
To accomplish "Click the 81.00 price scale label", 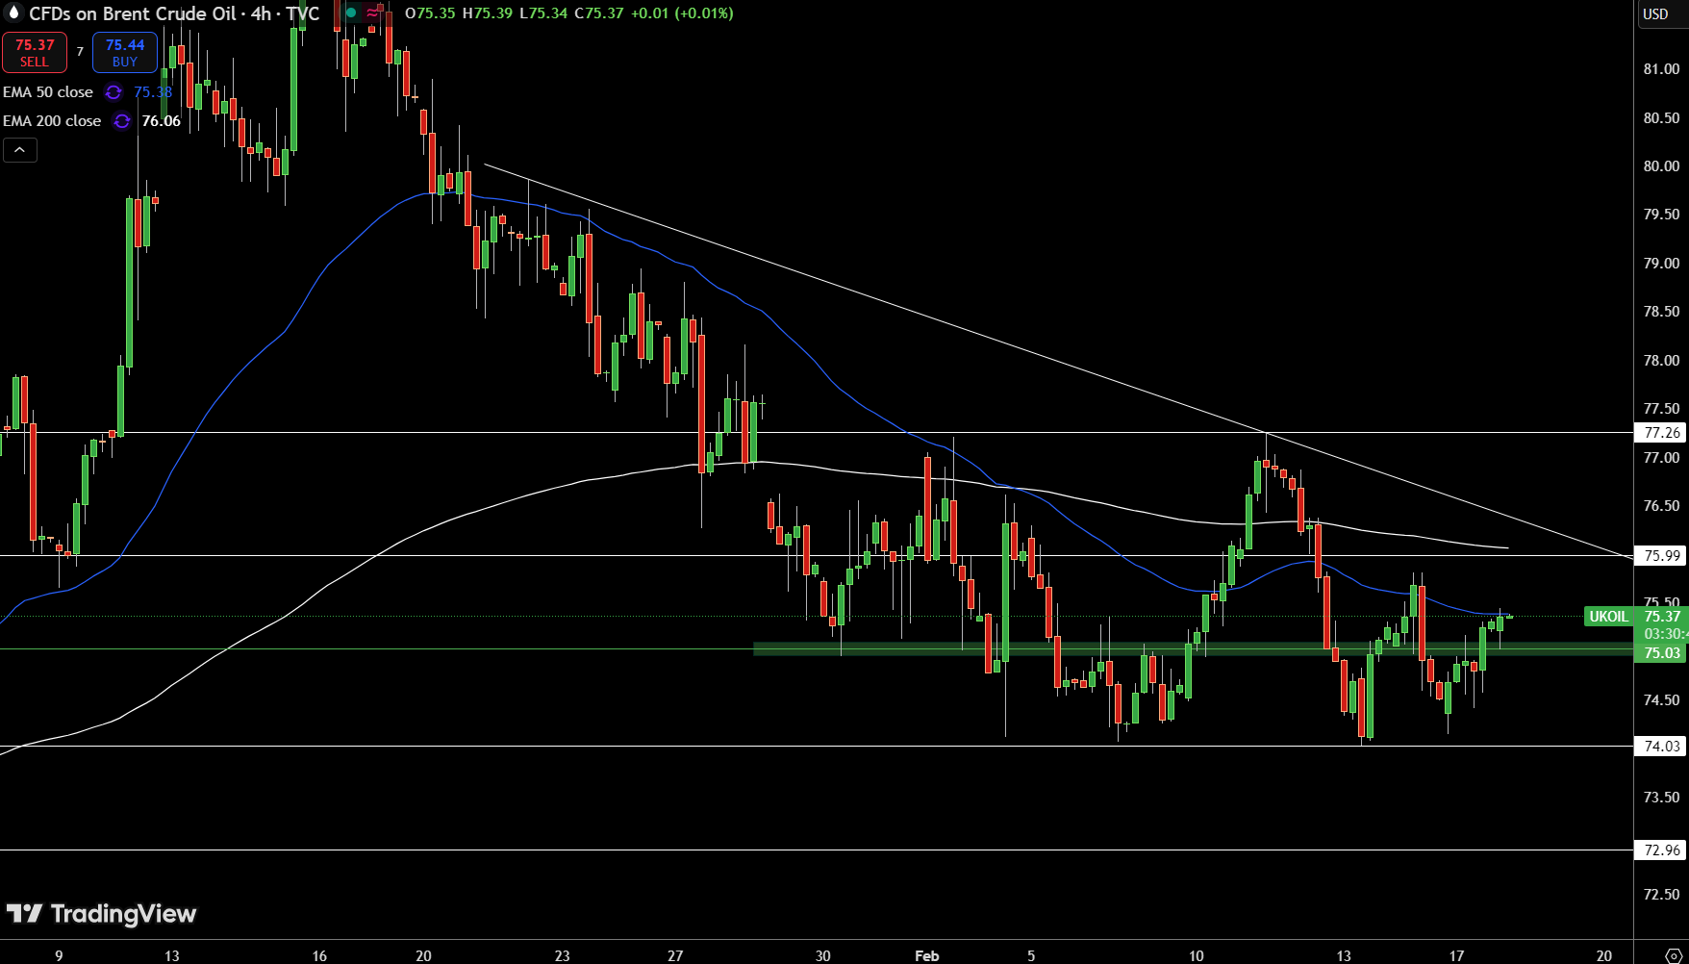I will pos(1661,69).
